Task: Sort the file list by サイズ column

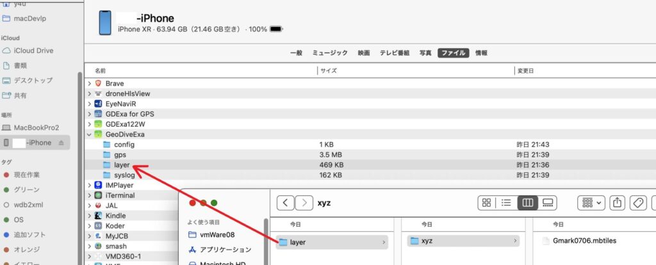Action: (x=329, y=70)
